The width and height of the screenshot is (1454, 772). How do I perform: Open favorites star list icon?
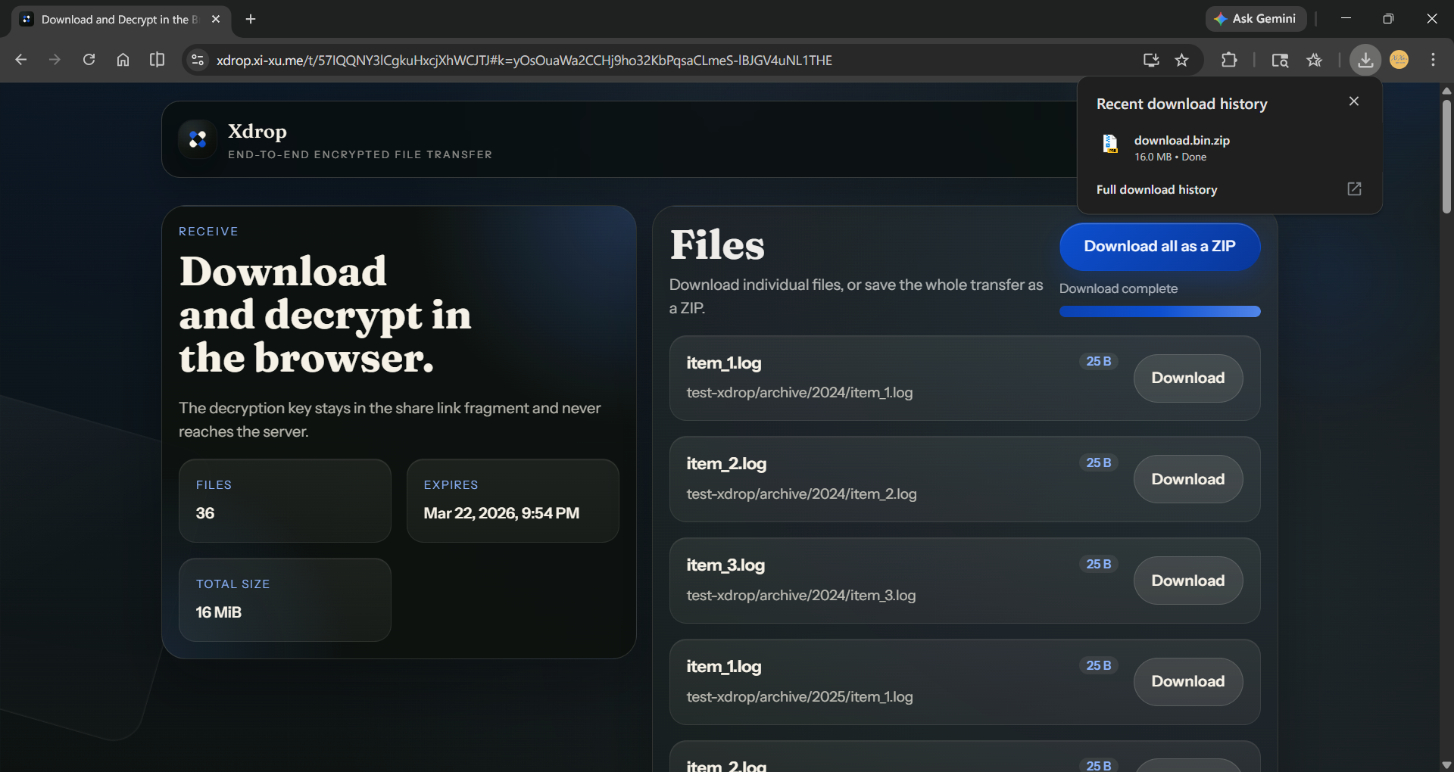point(1315,60)
